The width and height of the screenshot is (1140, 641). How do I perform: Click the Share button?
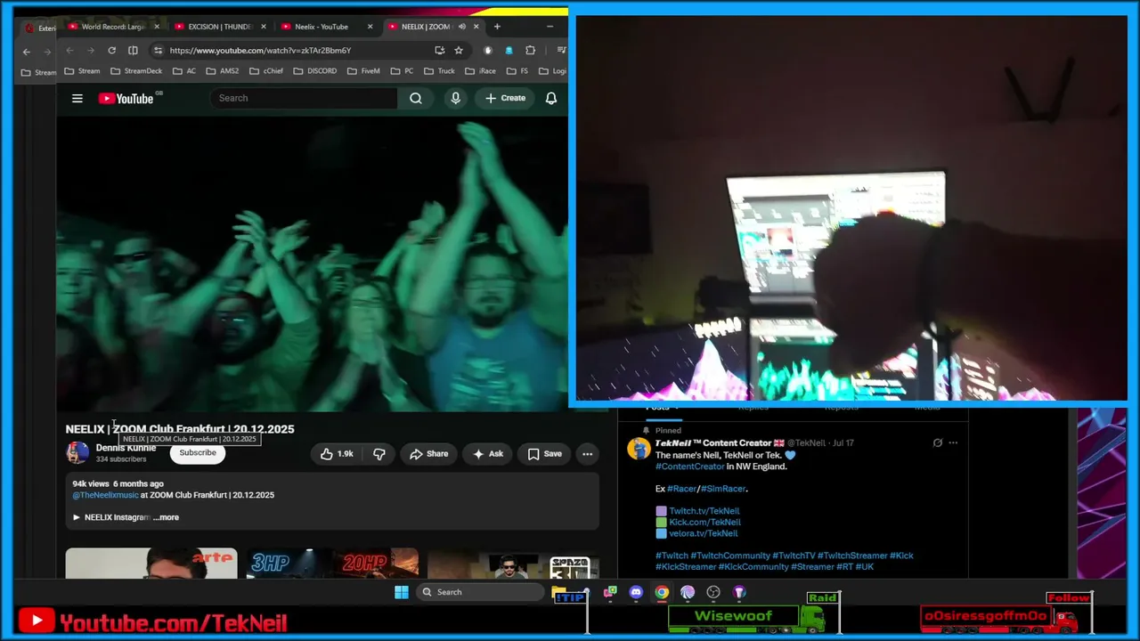point(428,454)
